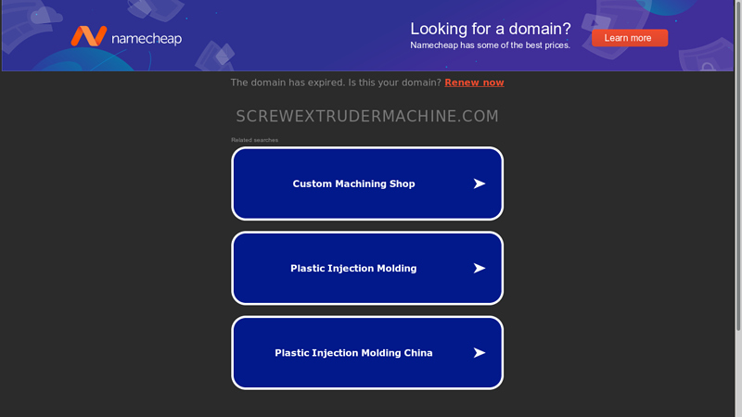Click the arrow icon beside Plastic Injection Molding
Viewport: 742px width, 417px height.
tap(480, 268)
